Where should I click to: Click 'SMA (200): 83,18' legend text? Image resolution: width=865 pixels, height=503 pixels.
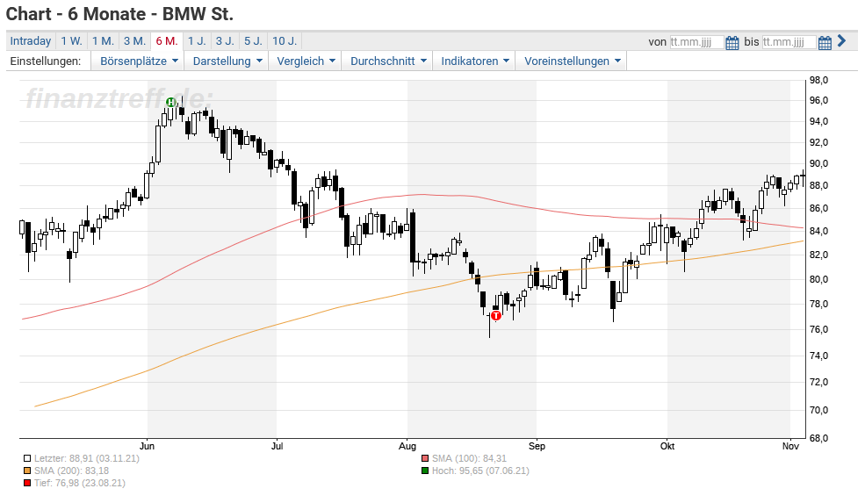72,471
